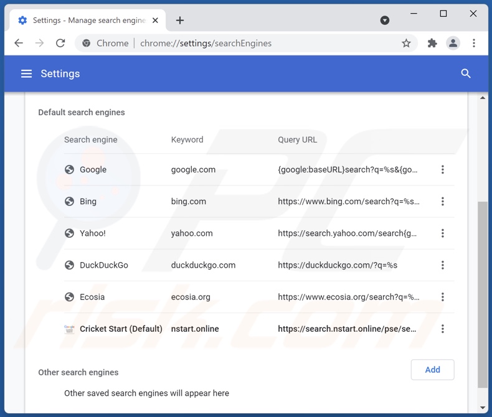Click the Cricket Start favicon

pos(69,329)
